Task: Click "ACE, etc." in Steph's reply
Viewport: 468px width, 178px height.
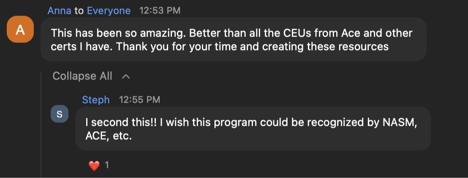Action: [109, 136]
